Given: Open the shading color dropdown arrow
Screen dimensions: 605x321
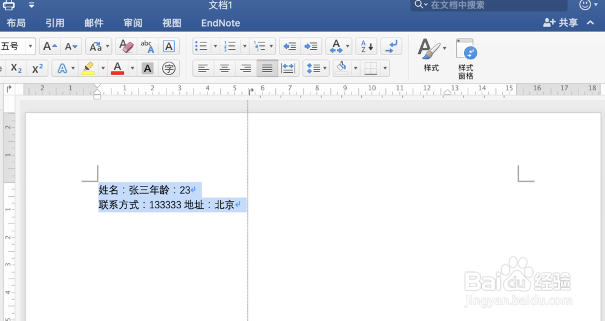Looking at the screenshot, I should click(355, 68).
